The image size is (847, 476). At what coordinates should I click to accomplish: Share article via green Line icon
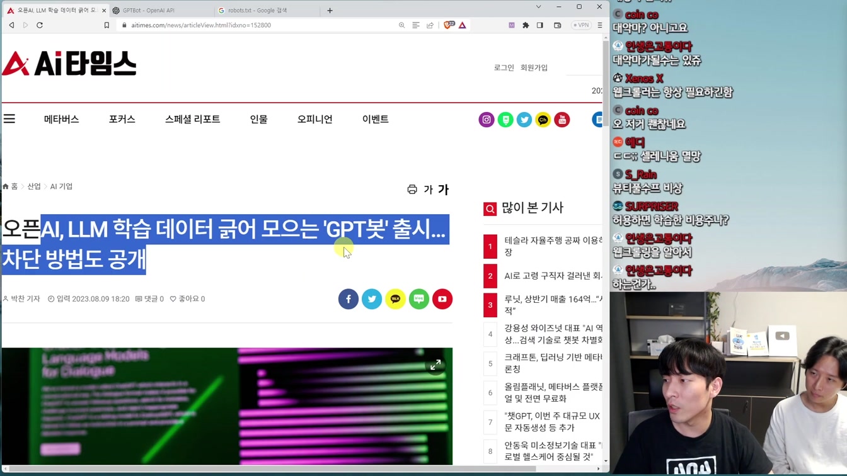(x=419, y=299)
